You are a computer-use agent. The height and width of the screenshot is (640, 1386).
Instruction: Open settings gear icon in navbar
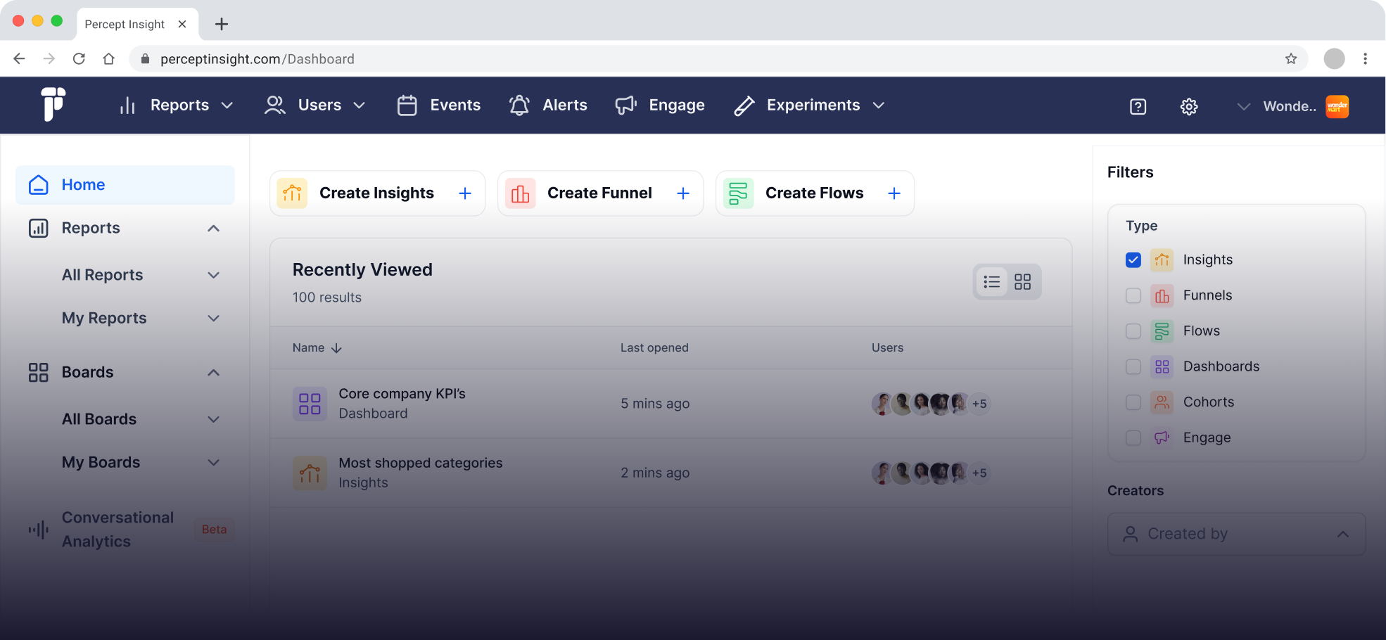click(x=1189, y=106)
